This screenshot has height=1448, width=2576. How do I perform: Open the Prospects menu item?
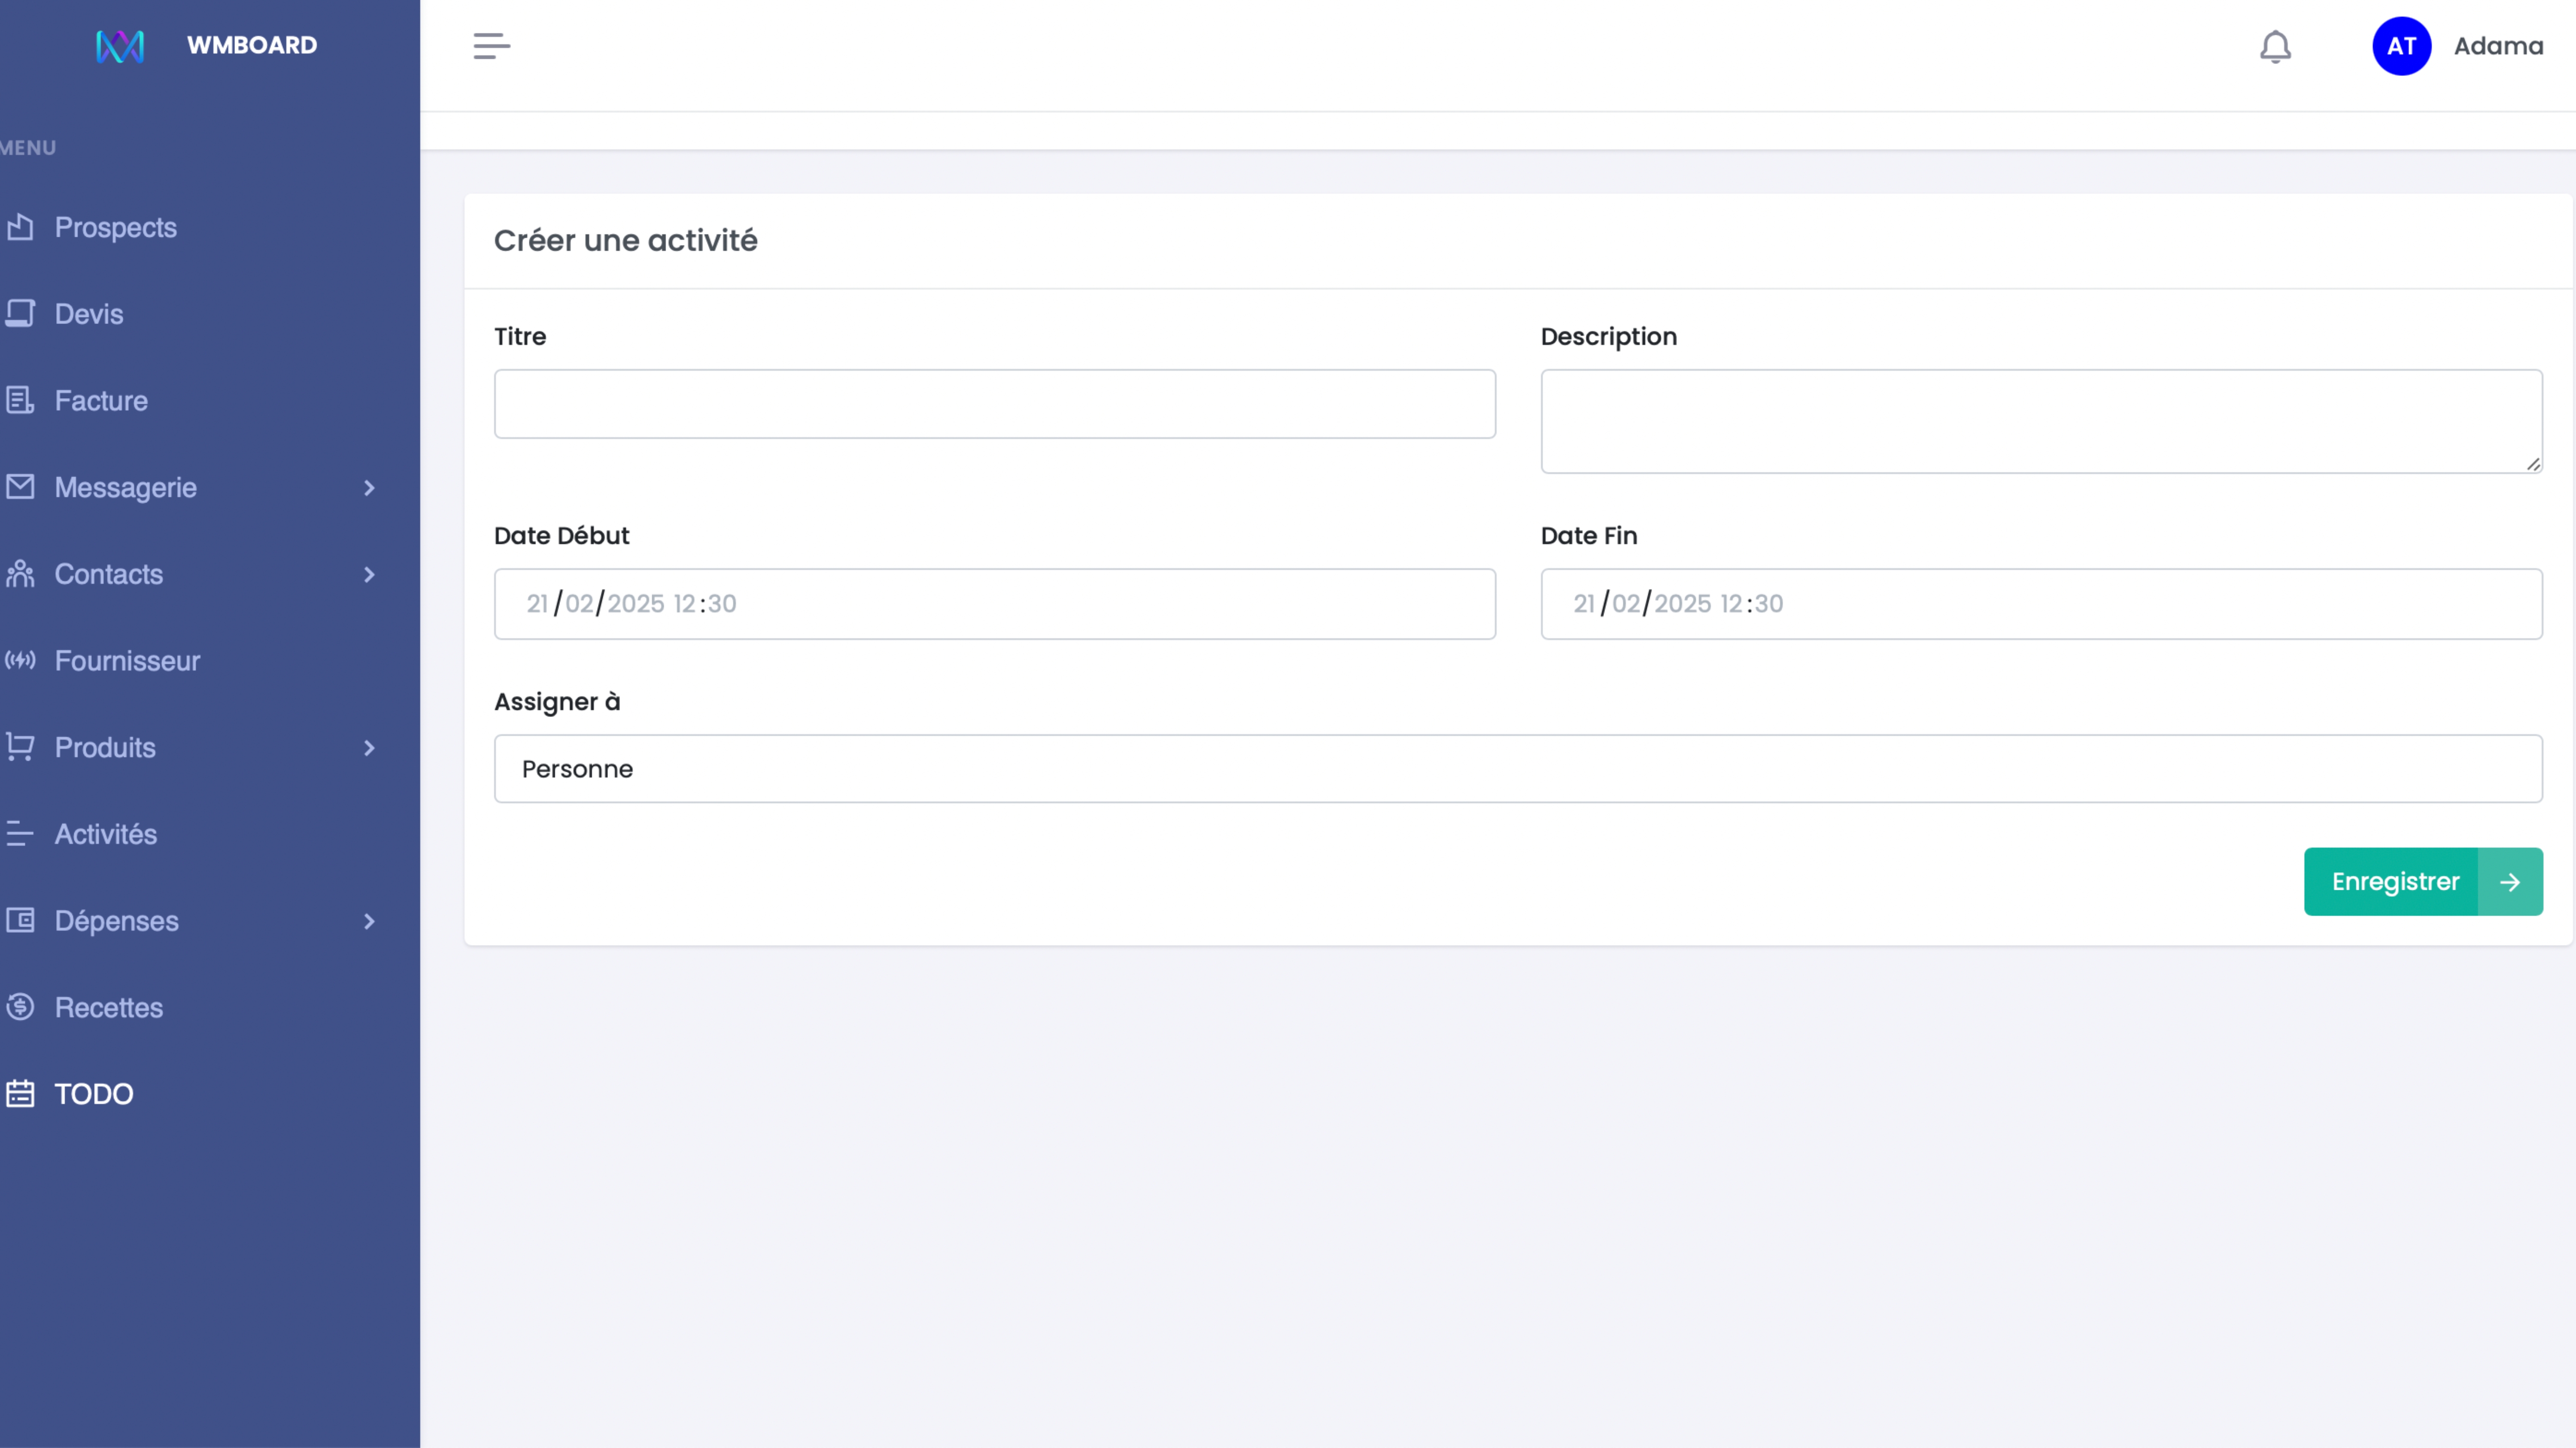[116, 228]
